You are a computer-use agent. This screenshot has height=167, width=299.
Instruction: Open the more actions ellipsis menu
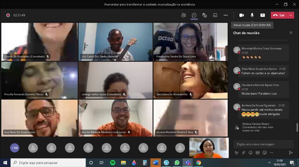tap(225, 15)
